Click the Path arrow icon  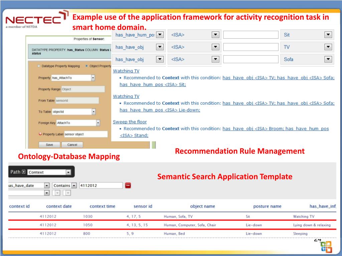coord(24,172)
